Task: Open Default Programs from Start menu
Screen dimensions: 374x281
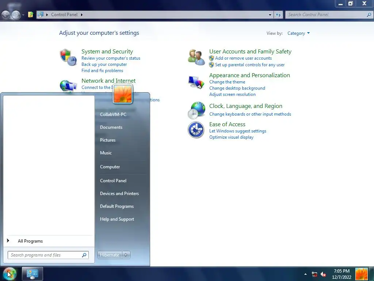Action: (x=117, y=206)
